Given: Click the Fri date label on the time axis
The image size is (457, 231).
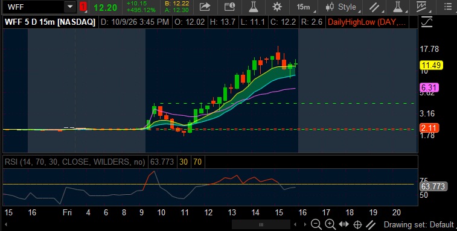Looking at the screenshot, I should click(x=67, y=212).
